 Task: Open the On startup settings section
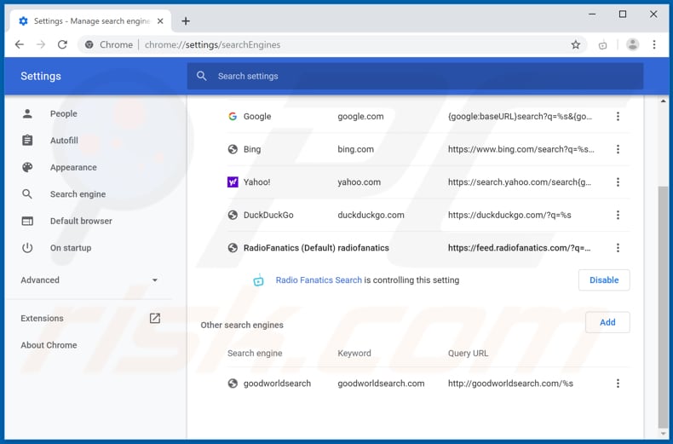(71, 248)
